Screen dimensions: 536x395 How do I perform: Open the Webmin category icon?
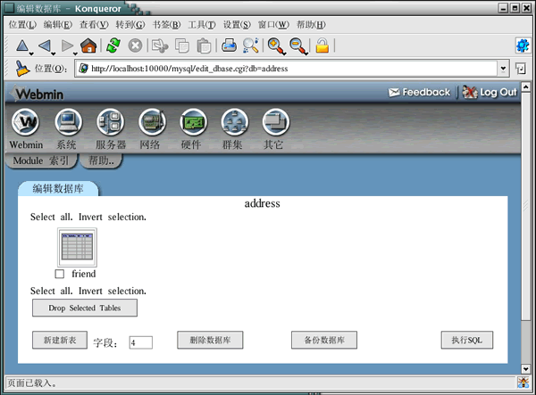click(x=25, y=122)
